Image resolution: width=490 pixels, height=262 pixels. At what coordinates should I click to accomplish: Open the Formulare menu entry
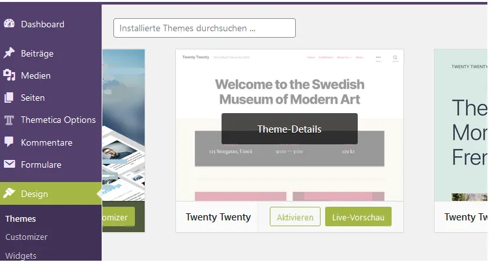click(x=51, y=164)
